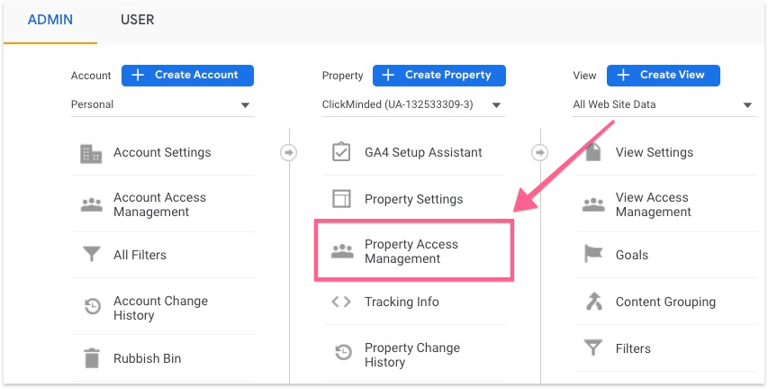Click the Goals flag icon
This screenshot has width=768, height=389.
coord(592,255)
